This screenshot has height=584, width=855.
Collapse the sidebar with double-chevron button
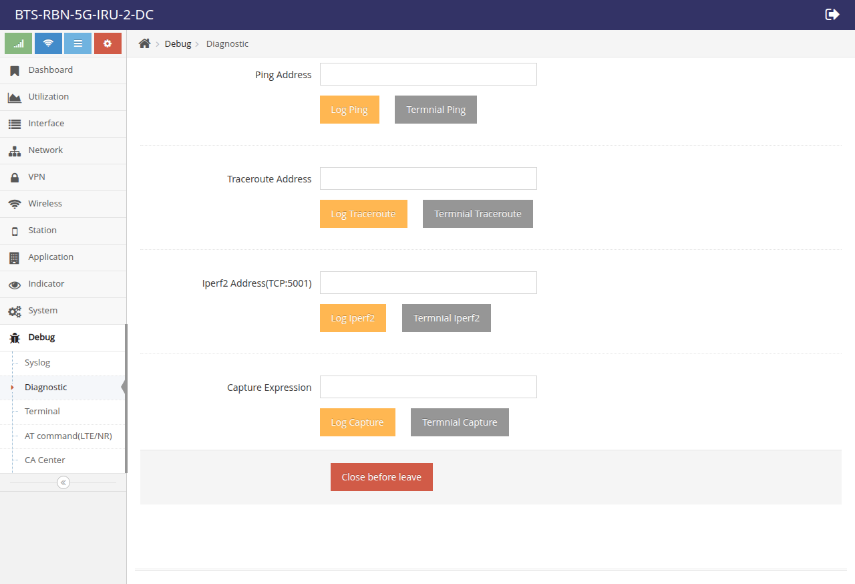63,482
